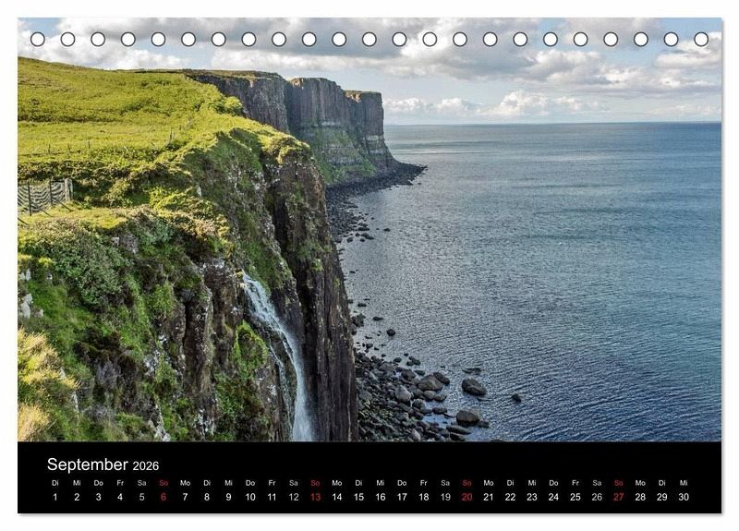Select date 25 in the calendar row
This screenshot has width=739, height=531.
[575, 497]
